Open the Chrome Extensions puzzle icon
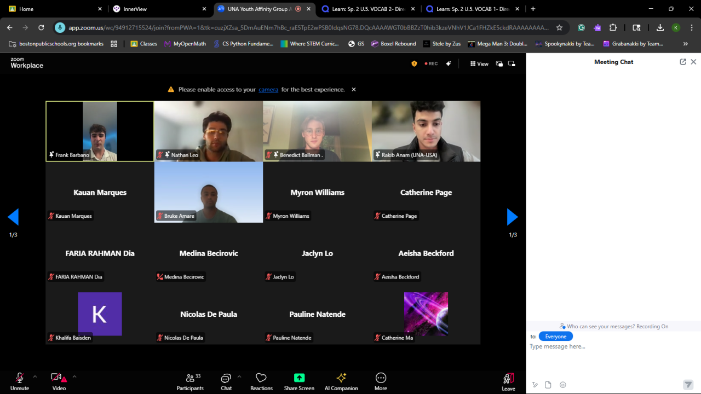The height and width of the screenshot is (394, 701). [613, 27]
